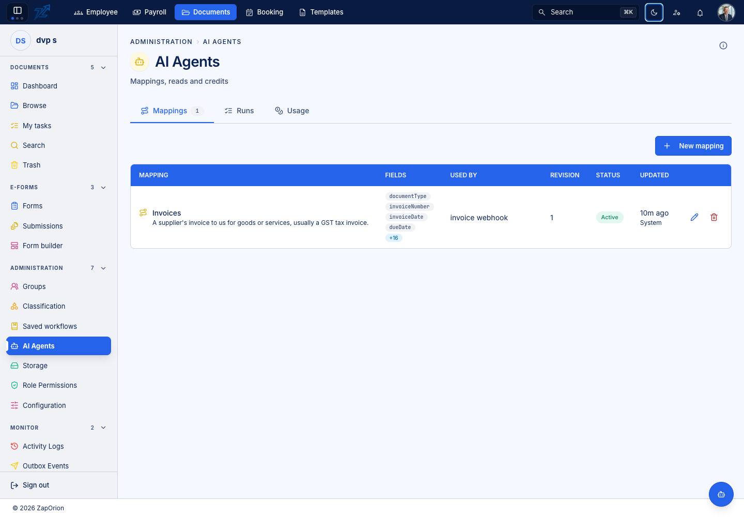Open Outbox Events
This screenshot has height=517, width=744.
58,466
